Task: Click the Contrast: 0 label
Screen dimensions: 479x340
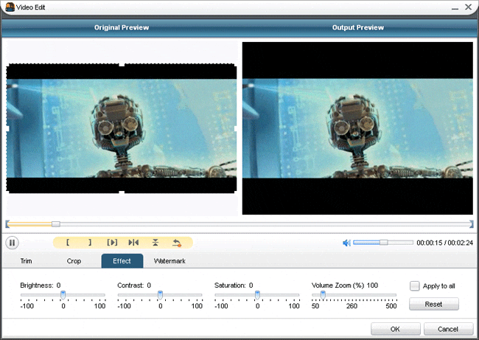Action: coord(134,285)
